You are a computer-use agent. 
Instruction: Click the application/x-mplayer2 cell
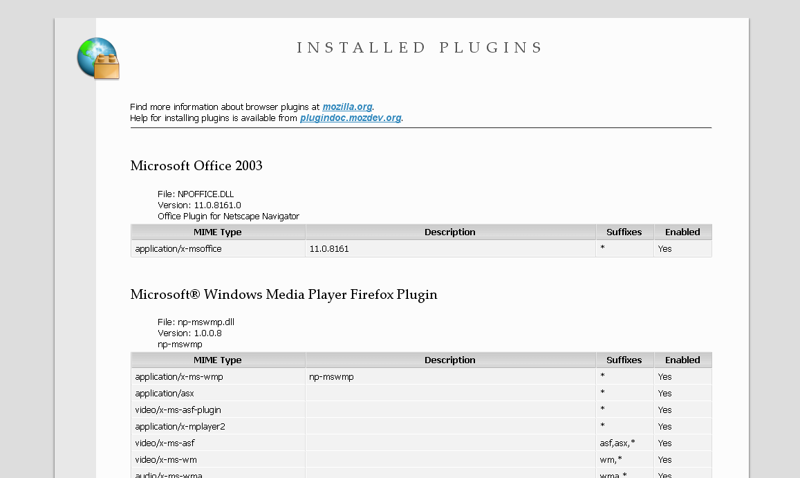218,426
